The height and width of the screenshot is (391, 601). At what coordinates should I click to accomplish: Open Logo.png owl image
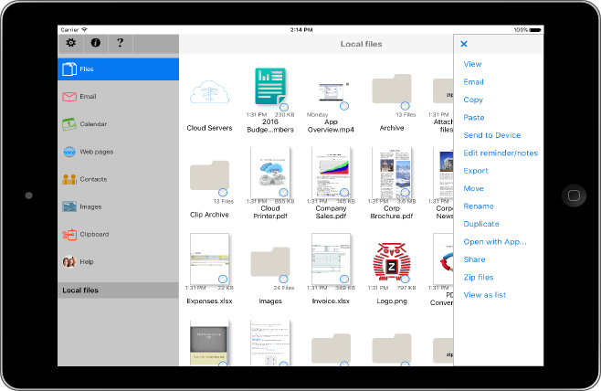point(392,261)
